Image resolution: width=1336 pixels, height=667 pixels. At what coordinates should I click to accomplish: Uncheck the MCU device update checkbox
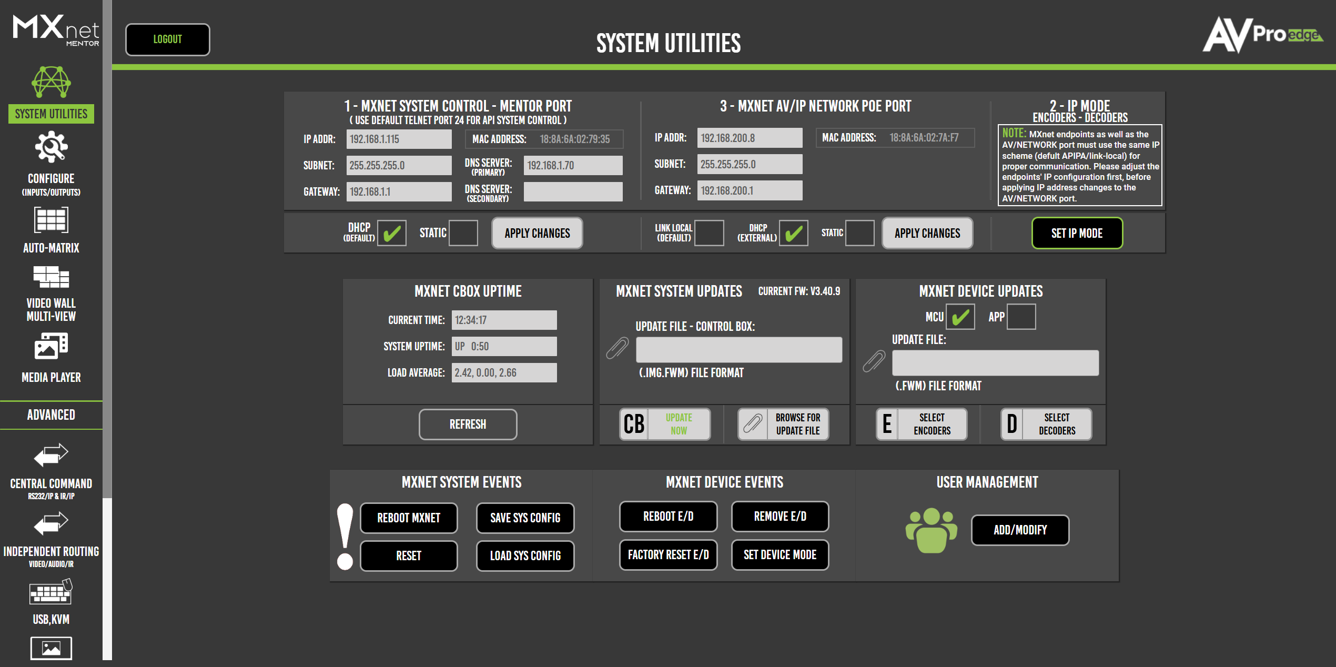pos(960,317)
